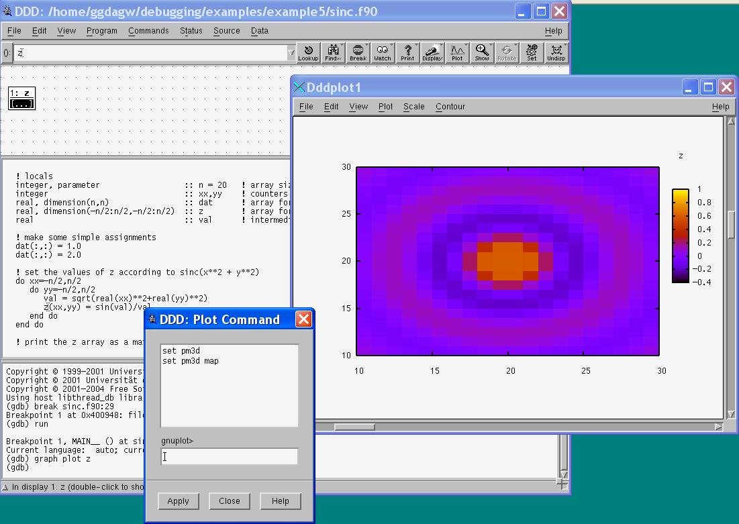Click the plot window horizontal scrollbar thumb
The width and height of the screenshot is (739, 524).
354,427
